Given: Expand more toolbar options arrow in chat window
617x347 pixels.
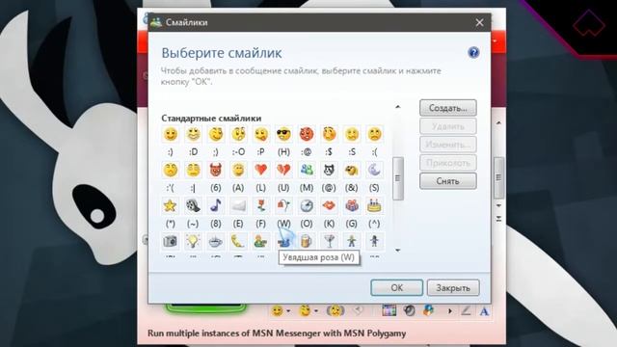Looking at the screenshot, I should click(x=449, y=311).
